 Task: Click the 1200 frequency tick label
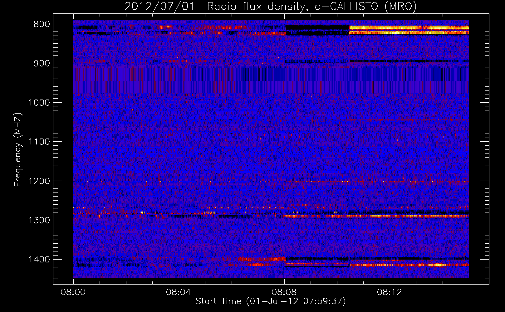click(x=39, y=181)
